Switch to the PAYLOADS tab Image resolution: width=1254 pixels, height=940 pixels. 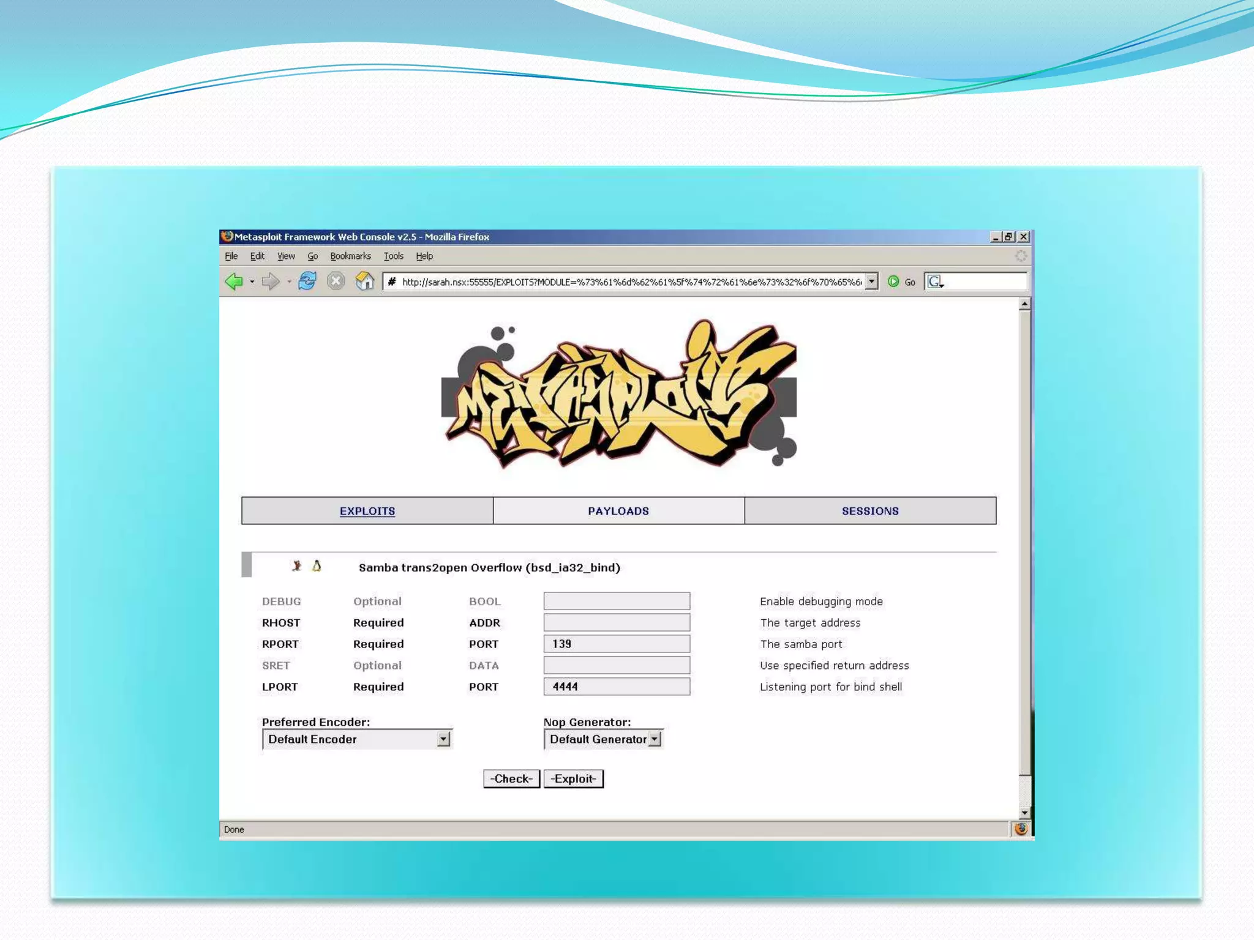click(x=618, y=511)
